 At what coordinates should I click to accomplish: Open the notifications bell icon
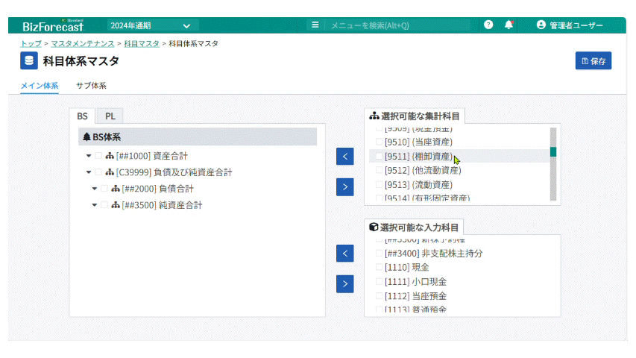pyautogui.click(x=509, y=25)
